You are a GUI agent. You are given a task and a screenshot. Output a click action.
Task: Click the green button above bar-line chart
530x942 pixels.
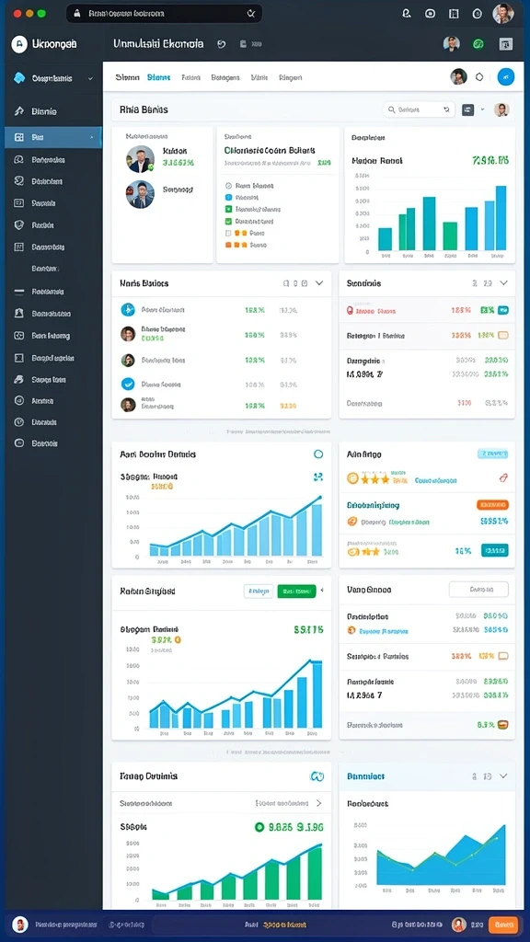(x=296, y=592)
